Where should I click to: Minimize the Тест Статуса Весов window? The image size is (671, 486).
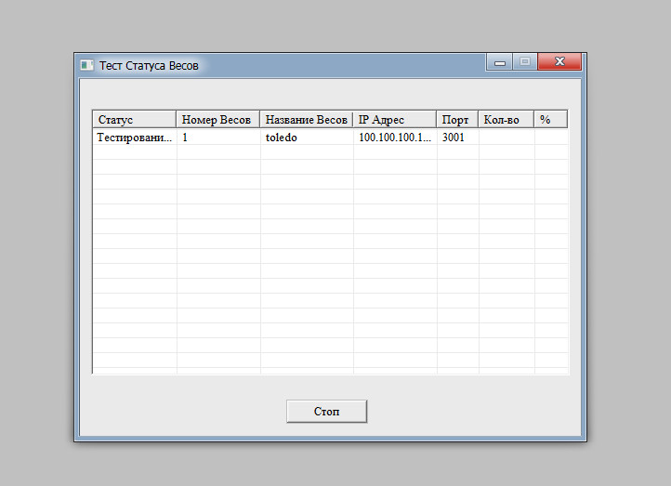pos(499,62)
